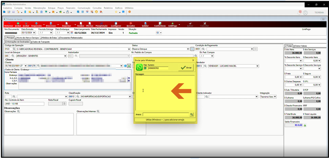Click the Anexo magnifier search icon
The image size is (329, 159).
pos(191,114)
